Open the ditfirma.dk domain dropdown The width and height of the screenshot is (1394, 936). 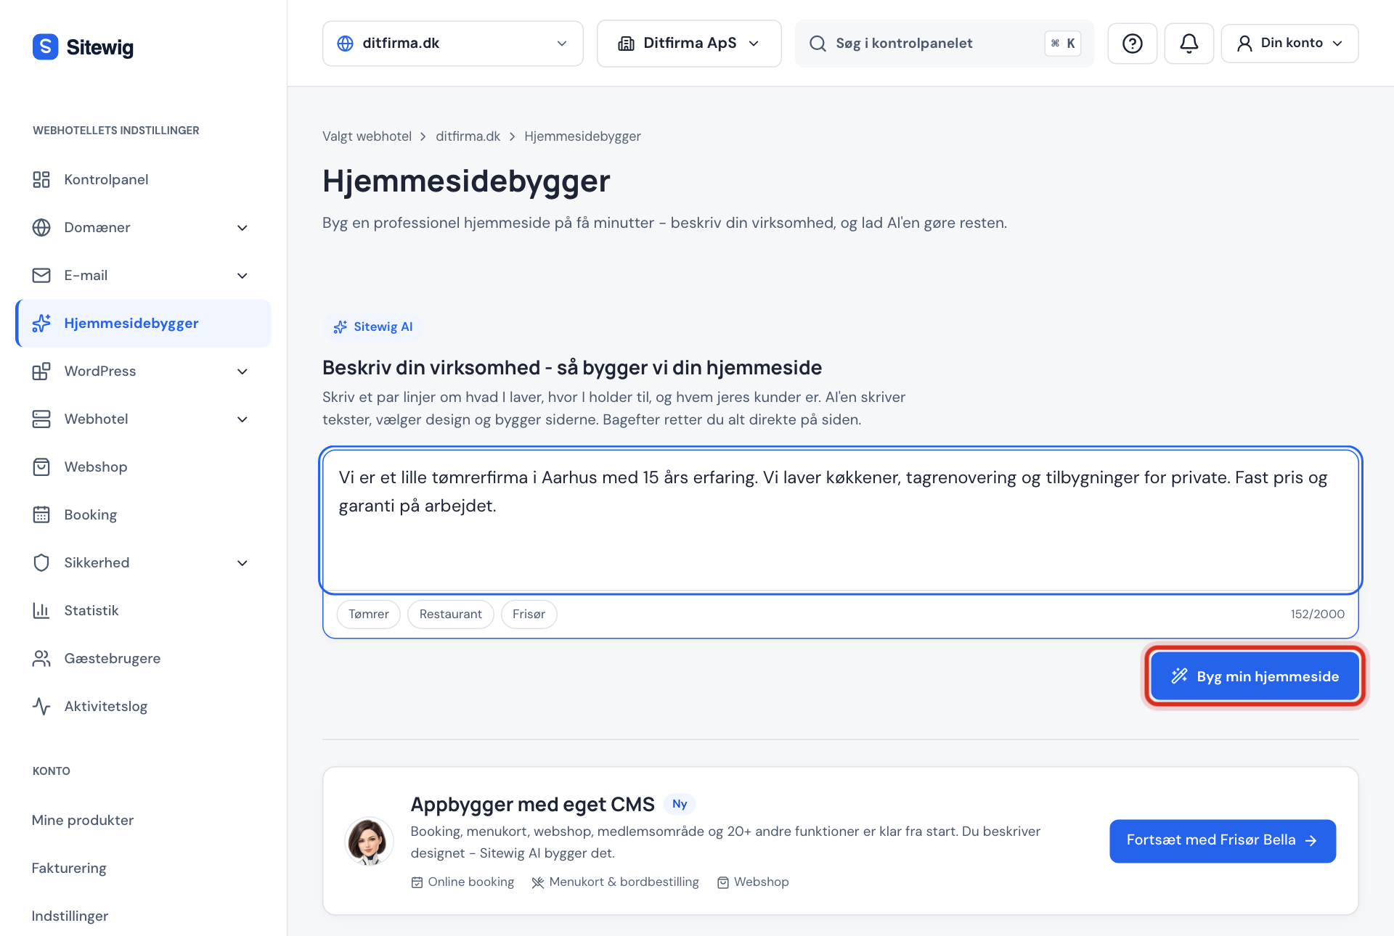[452, 44]
